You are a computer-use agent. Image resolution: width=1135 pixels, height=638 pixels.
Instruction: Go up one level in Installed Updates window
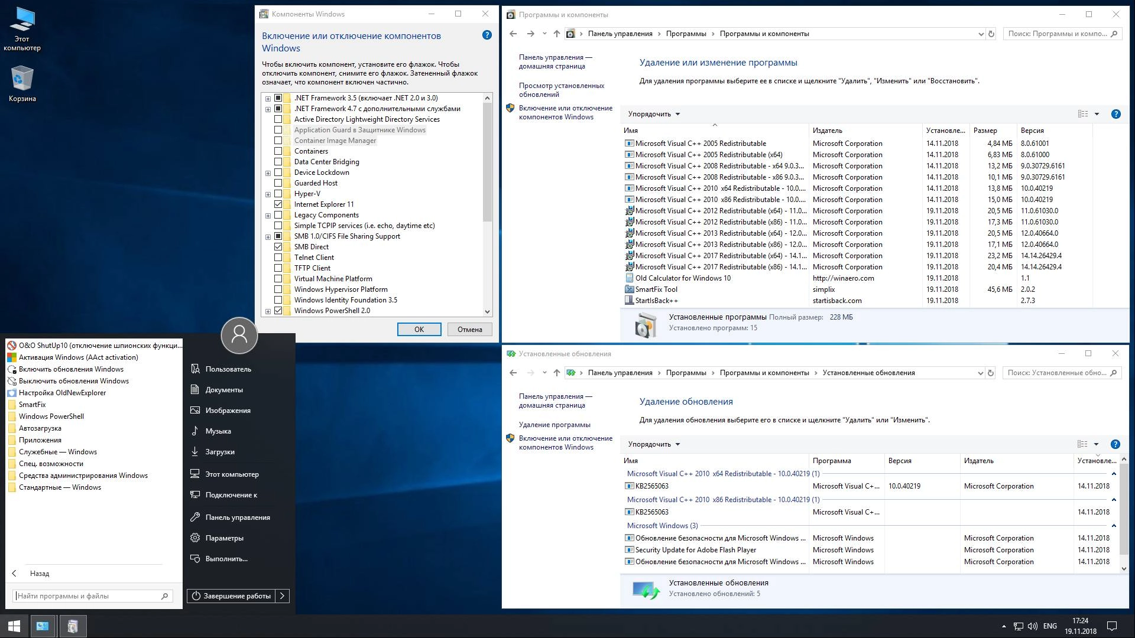(x=557, y=373)
